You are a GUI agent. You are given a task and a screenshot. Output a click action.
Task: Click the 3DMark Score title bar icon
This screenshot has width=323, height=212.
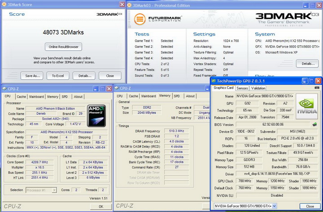pyautogui.click(x=4, y=4)
